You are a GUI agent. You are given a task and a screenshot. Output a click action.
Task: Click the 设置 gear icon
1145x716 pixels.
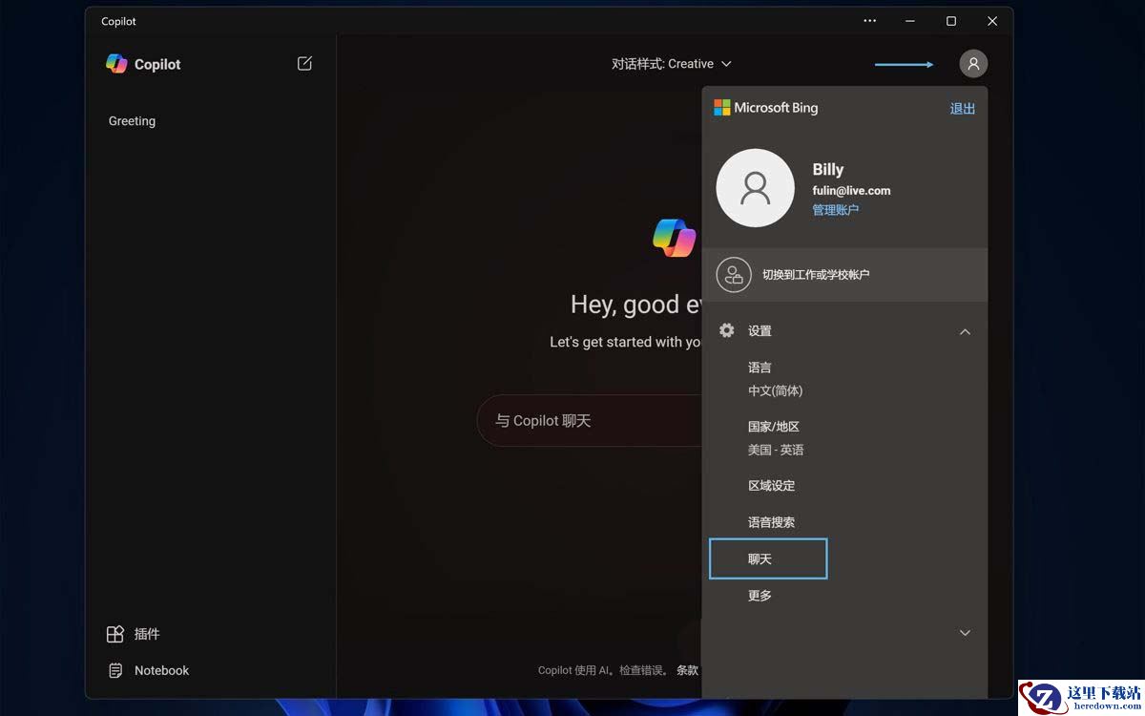(727, 330)
